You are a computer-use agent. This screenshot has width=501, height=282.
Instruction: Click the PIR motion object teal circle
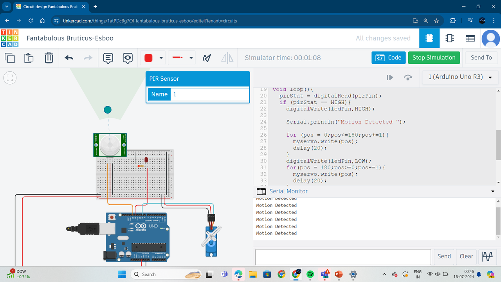(108, 110)
